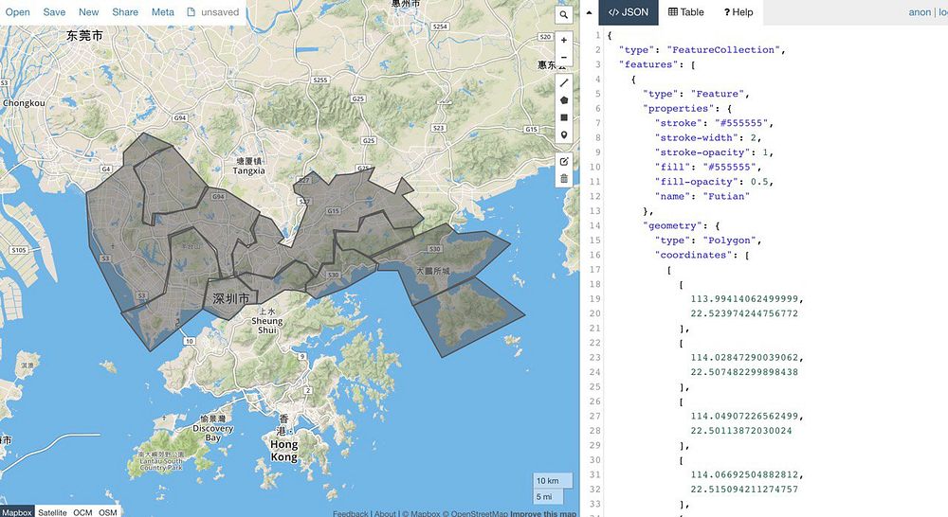Open the Feedback link
948x517 pixels.
(x=350, y=513)
